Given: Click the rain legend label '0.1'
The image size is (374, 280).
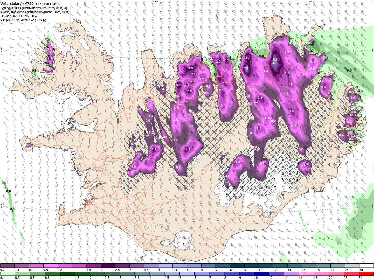Looking at the screenshot, I should point(2,278).
